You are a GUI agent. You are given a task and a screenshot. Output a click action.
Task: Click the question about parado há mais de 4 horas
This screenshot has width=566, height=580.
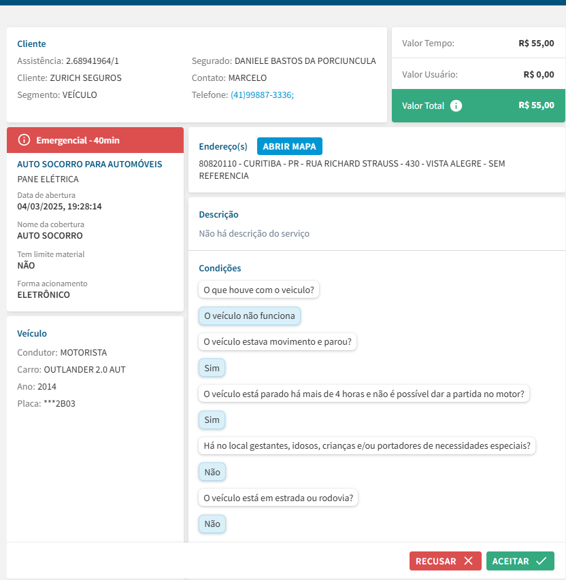pyautogui.click(x=365, y=394)
